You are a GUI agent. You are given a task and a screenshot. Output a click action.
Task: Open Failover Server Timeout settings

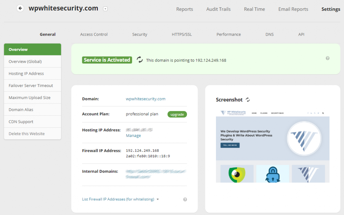pos(32,86)
